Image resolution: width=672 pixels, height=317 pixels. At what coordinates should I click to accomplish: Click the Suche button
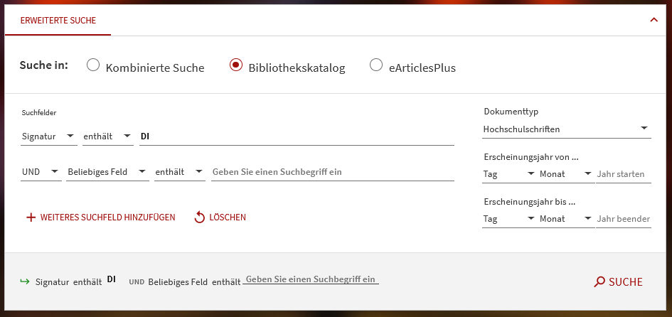click(618, 282)
